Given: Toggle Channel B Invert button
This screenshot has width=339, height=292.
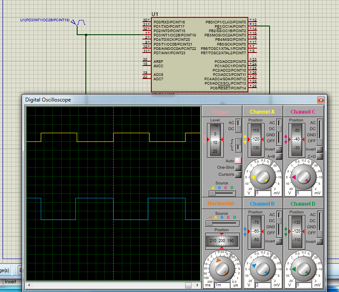Looking at the screenshot, I should (279, 241).
